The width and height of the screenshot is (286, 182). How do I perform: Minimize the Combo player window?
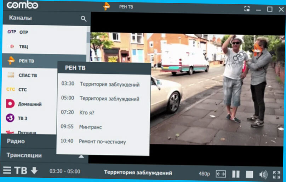coord(258,10)
